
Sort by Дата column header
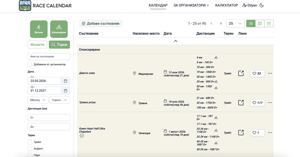tap(167, 33)
